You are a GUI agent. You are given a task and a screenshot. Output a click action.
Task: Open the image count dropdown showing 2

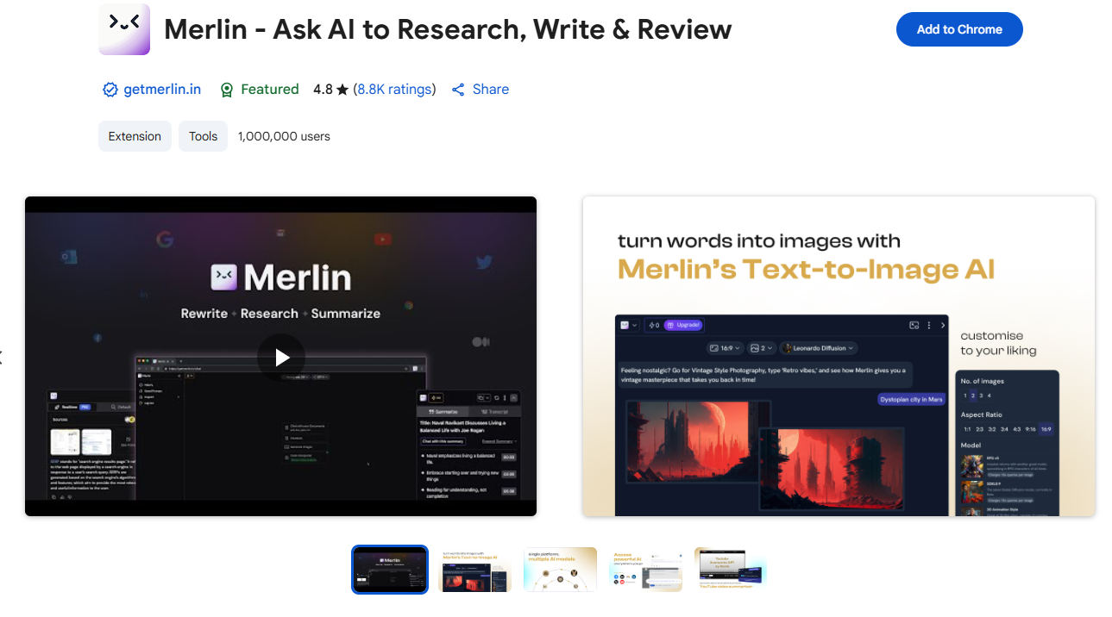(x=761, y=348)
